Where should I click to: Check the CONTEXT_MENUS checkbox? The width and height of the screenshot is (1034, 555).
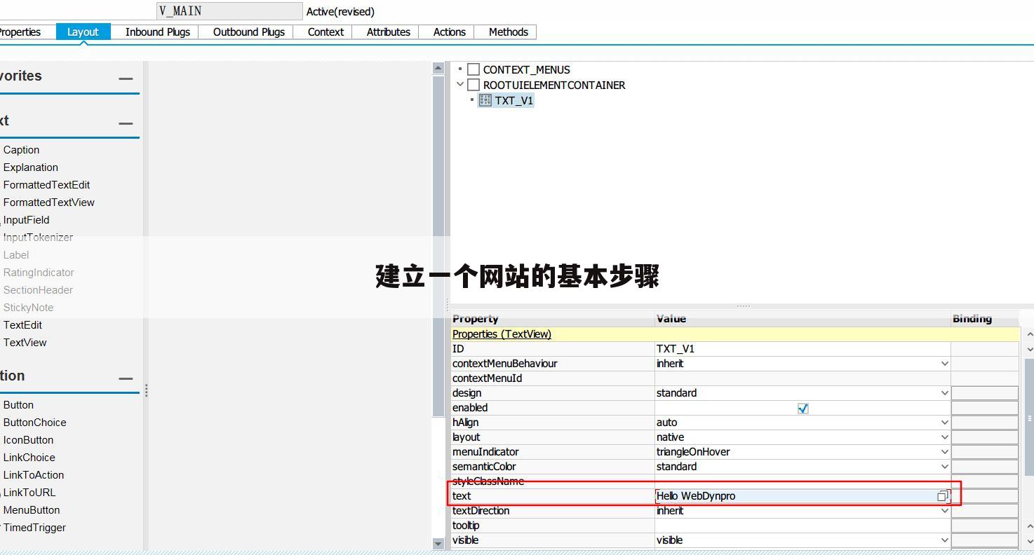coord(473,69)
